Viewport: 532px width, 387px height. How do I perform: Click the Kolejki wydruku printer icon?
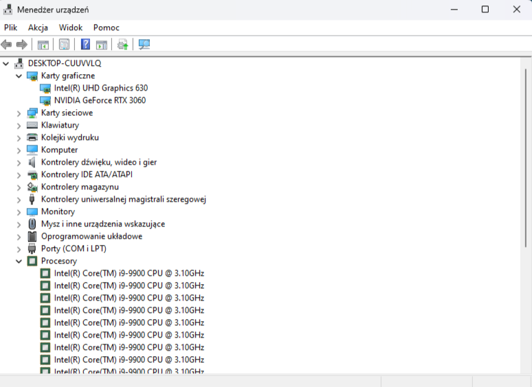[x=32, y=137]
